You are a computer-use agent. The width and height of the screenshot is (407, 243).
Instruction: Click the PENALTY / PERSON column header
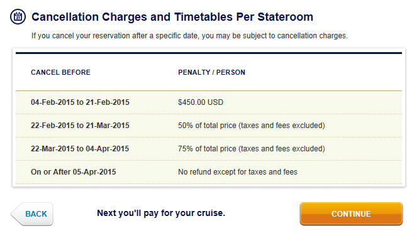[211, 72]
